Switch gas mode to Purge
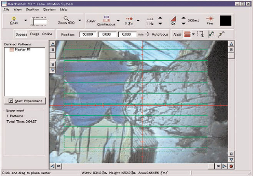 coord(35,34)
